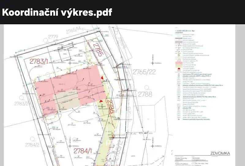Image resolution: width=245 pixels, height=166 pixels.
Task: Click parcel label 2765/22
Action: click(x=144, y=72)
